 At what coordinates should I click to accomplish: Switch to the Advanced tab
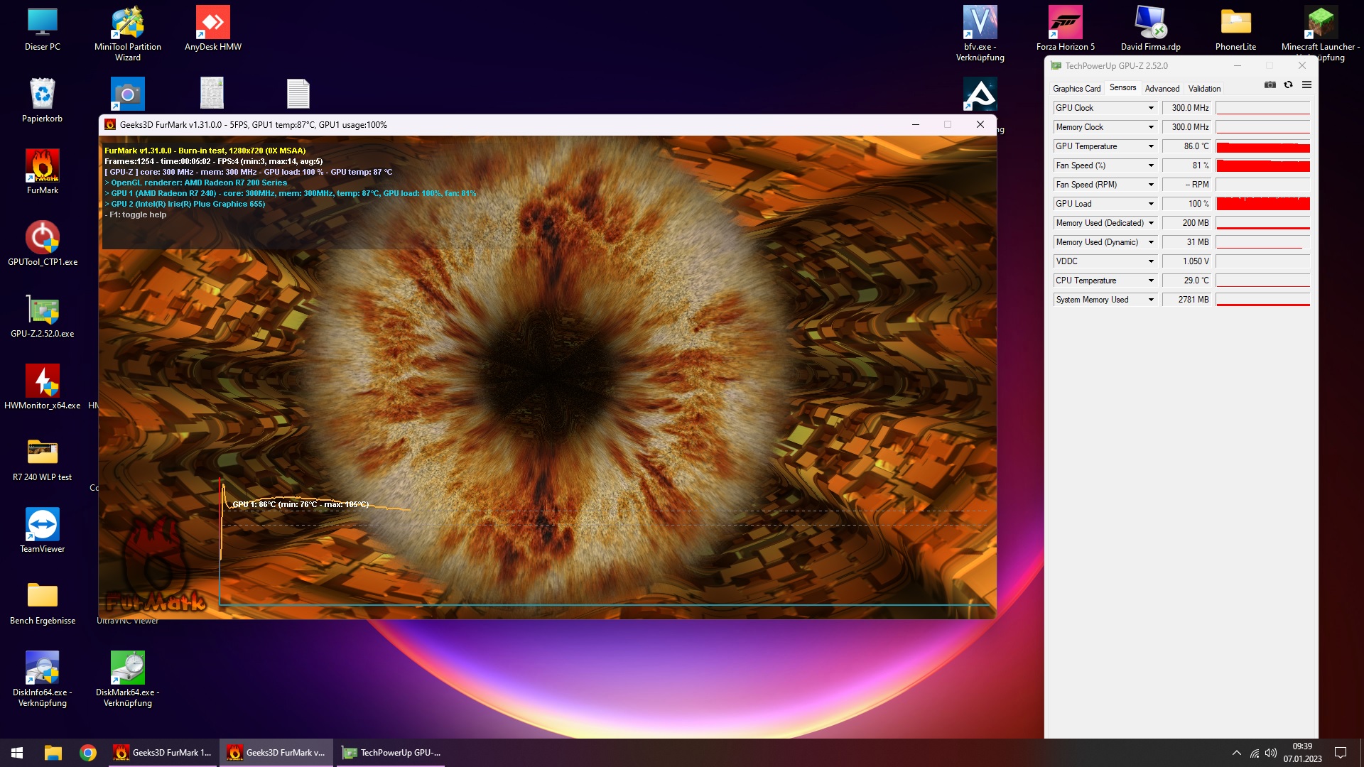tap(1162, 89)
